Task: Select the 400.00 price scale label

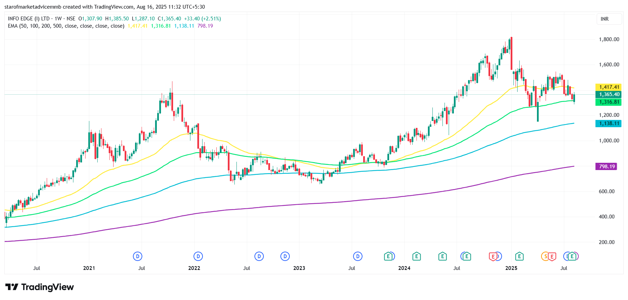Action: pyautogui.click(x=607, y=217)
